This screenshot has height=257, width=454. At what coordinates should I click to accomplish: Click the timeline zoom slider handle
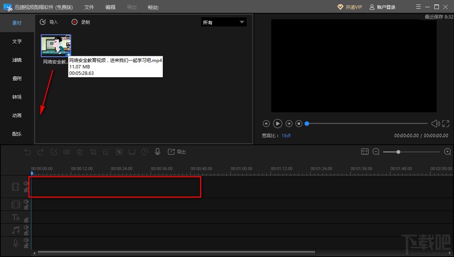click(x=398, y=152)
